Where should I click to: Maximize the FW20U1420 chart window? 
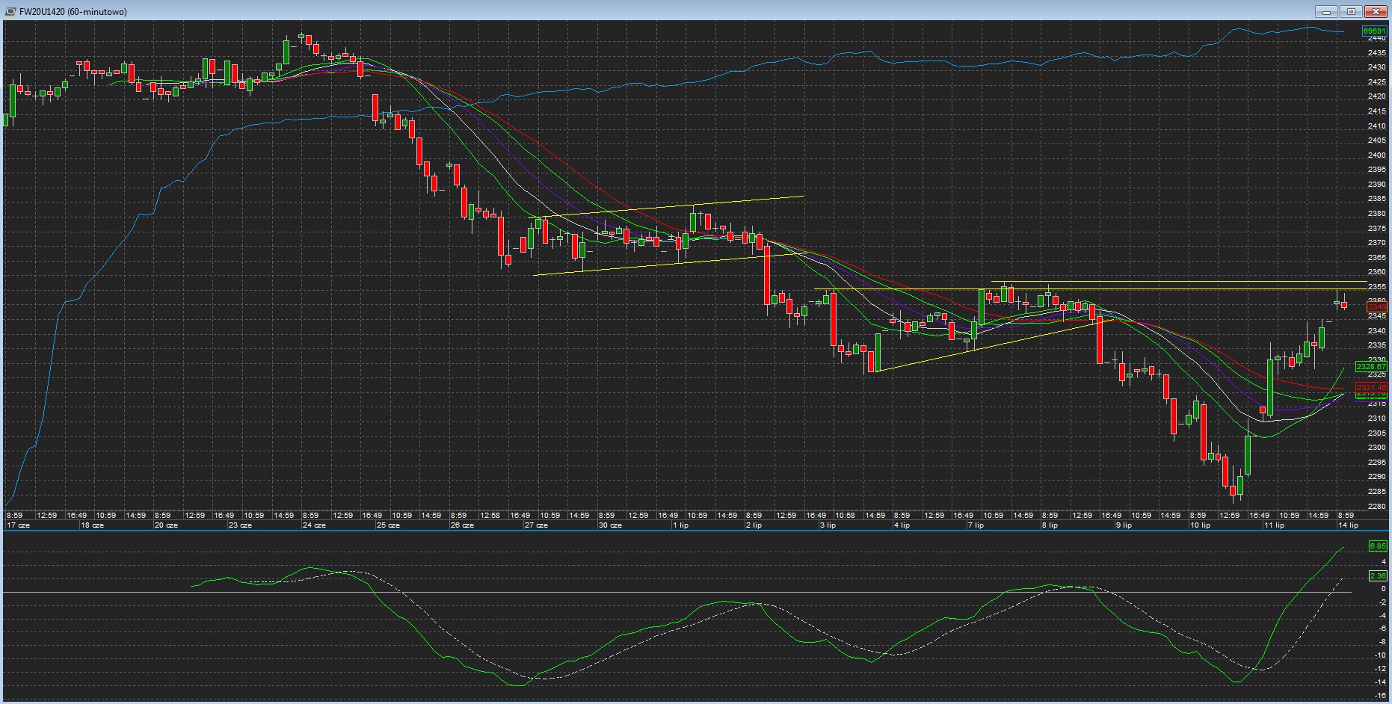(1352, 11)
